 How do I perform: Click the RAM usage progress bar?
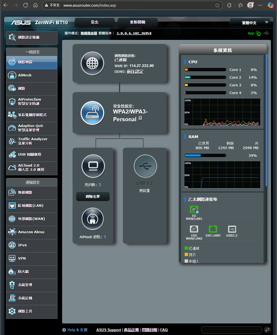click(205, 155)
